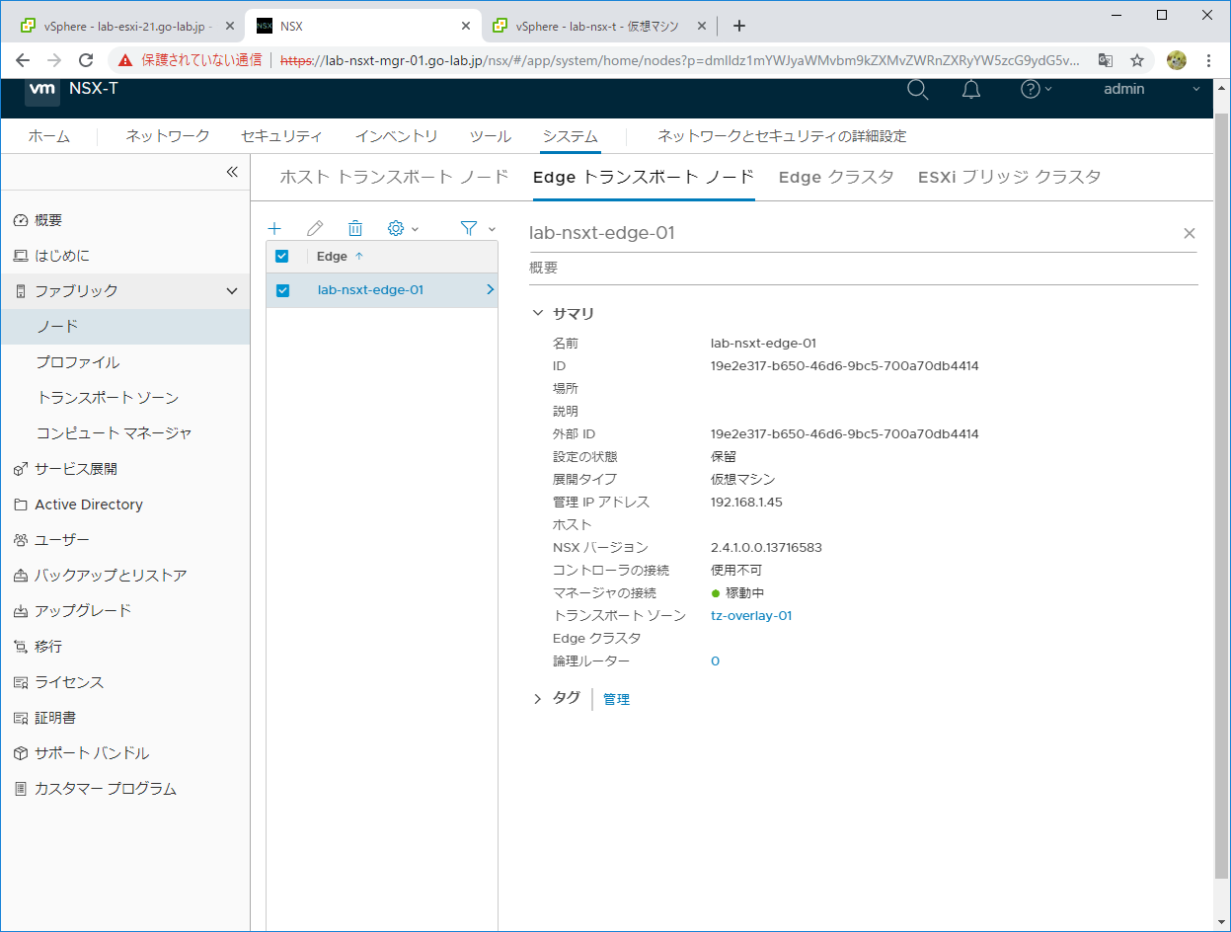
Task: Open the インベントリ menu
Action: click(x=397, y=136)
